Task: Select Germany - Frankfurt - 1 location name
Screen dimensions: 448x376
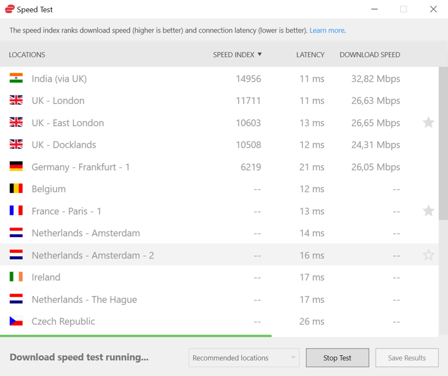Action: [81, 167]
